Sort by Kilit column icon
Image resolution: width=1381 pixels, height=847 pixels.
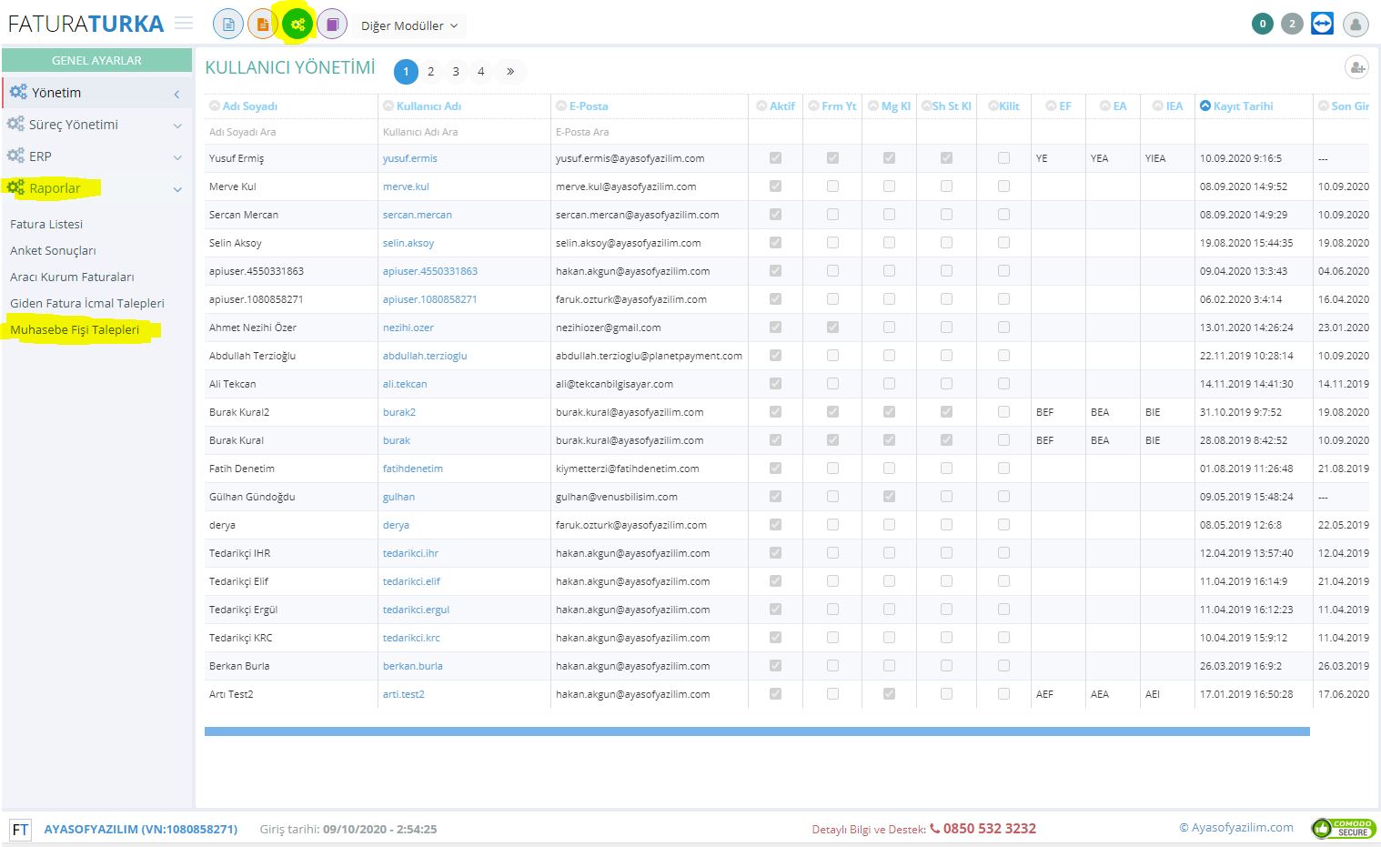993,106
